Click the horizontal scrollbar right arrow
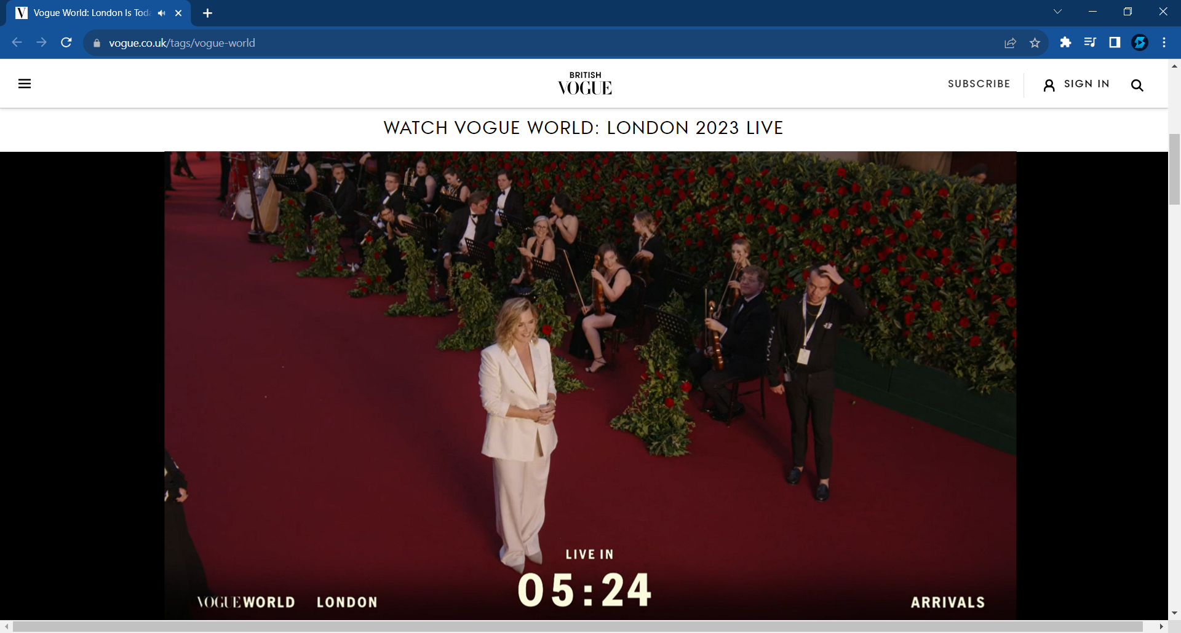The height and width of the screenshot is (633, 1181). [x=1161, y=626]
